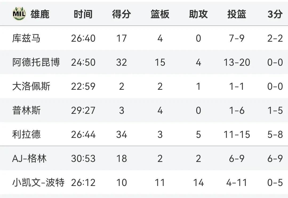Open player 利拉德 profile
Screen dimensions: 288x198
click(x=26, y=134)
